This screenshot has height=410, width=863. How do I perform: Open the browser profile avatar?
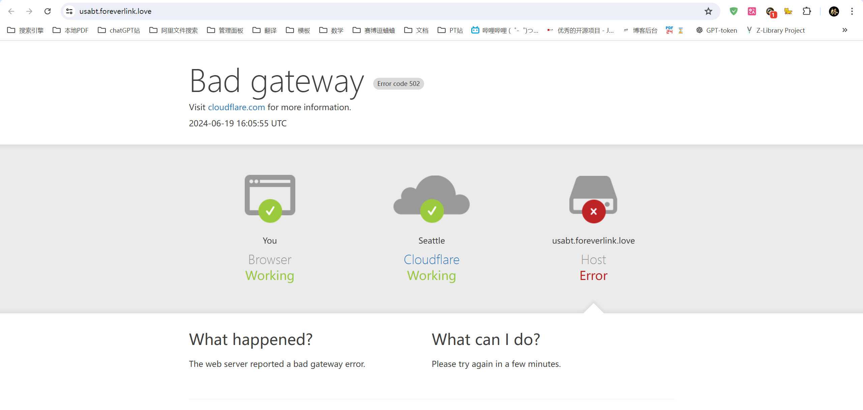point(834,11)
